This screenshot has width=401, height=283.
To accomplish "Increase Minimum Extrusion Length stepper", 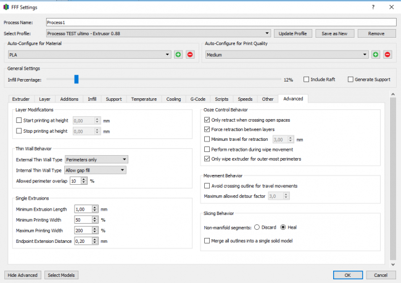I will click(95, 207).
